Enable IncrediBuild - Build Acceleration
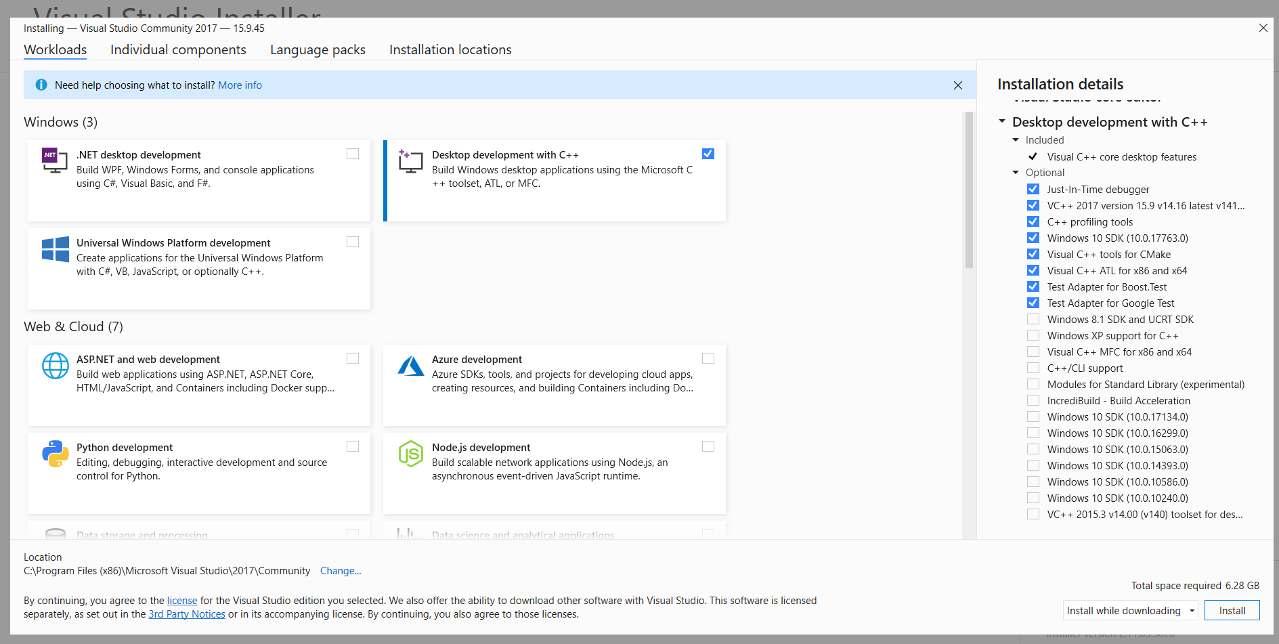Screen dimensions: 1279x644 coord(1033,400)
